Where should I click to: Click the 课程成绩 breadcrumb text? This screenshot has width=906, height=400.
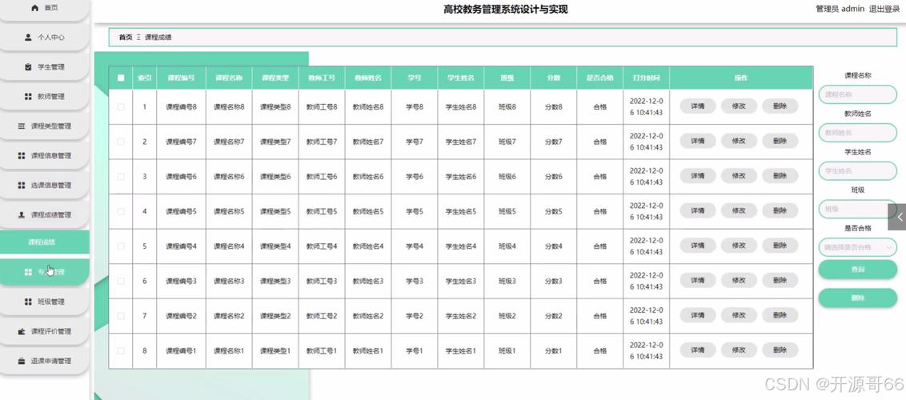point(158,37)
